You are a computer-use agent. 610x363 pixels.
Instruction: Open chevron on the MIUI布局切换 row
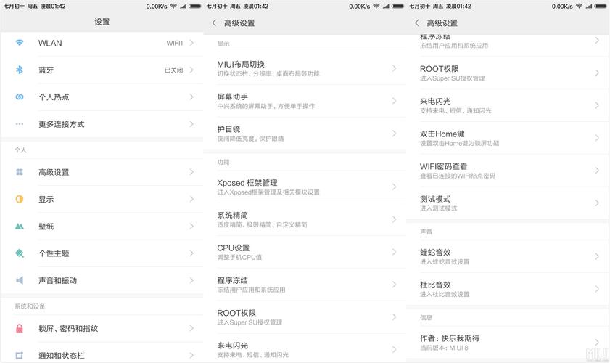pyautogui.click(x=394, y=68)
